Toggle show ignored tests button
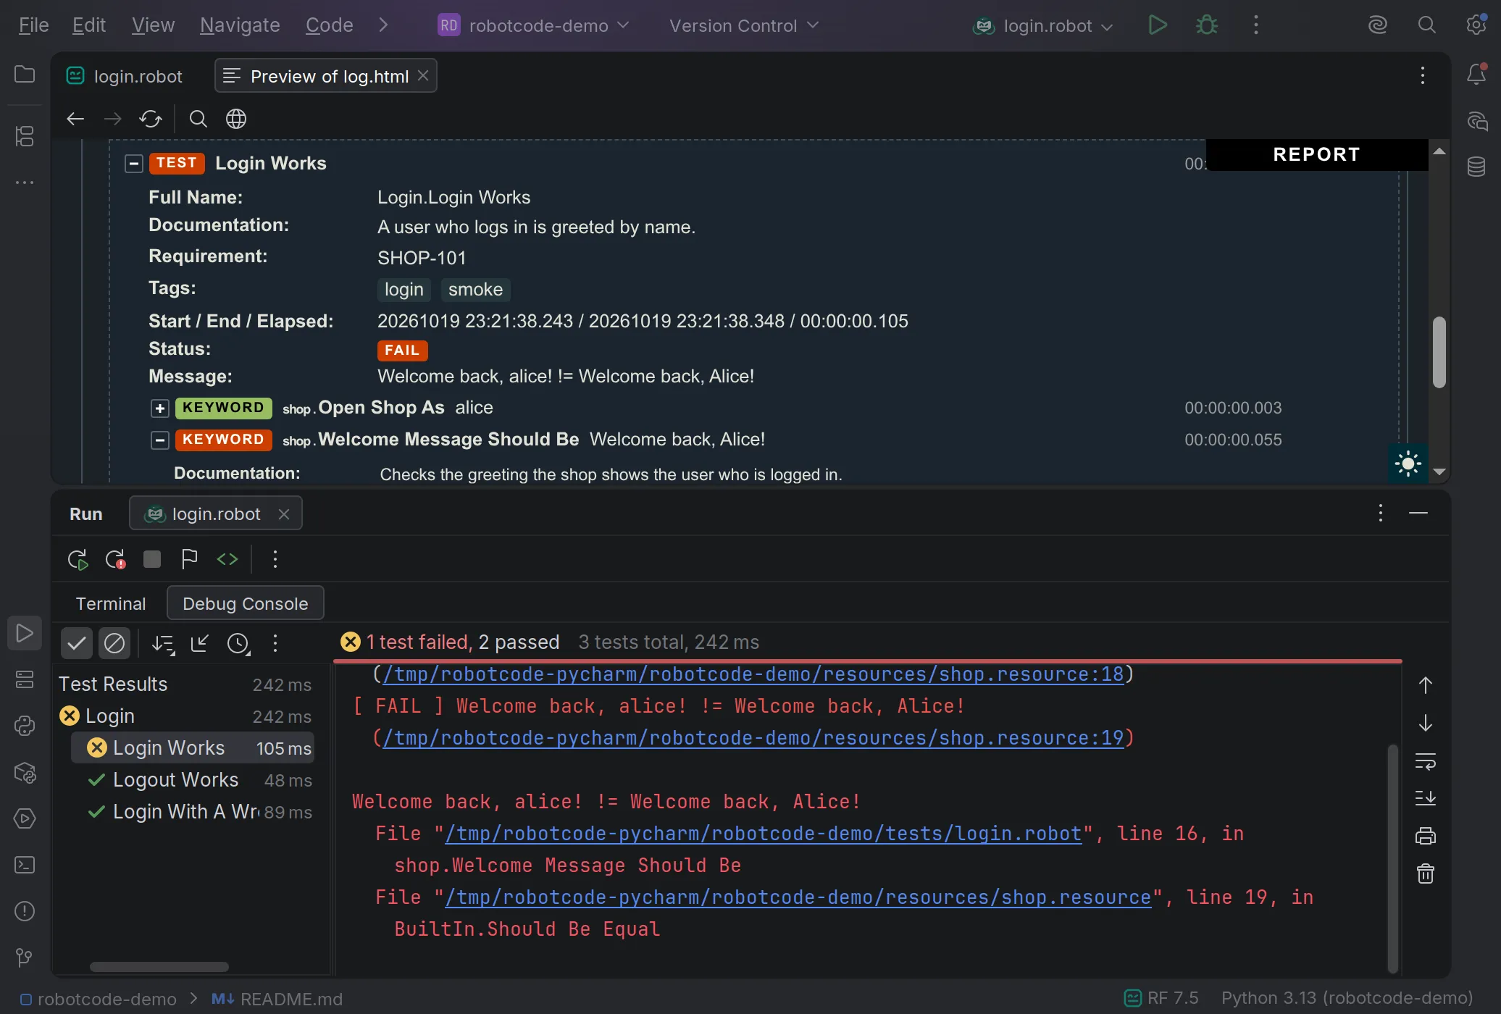 [x=114, y=643]
